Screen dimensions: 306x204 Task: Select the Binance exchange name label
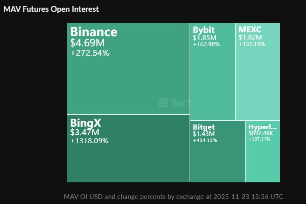94,32
